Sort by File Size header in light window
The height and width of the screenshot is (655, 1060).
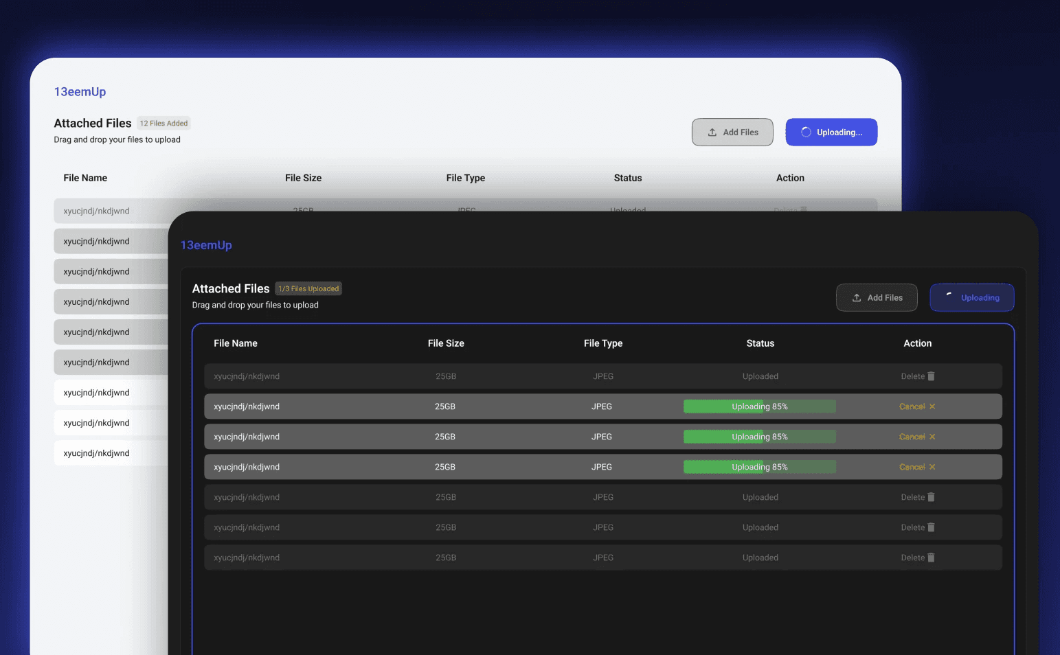tap(303, 178)
